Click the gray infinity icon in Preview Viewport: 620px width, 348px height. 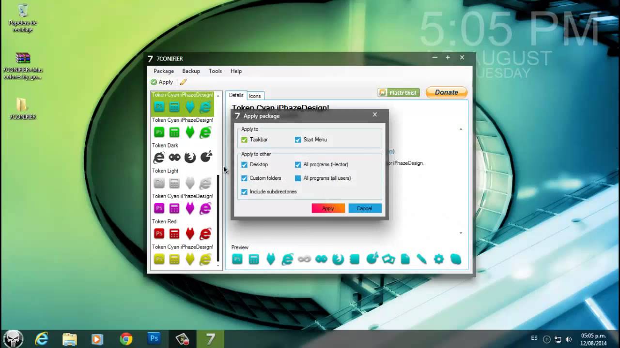tap(304, 259)
